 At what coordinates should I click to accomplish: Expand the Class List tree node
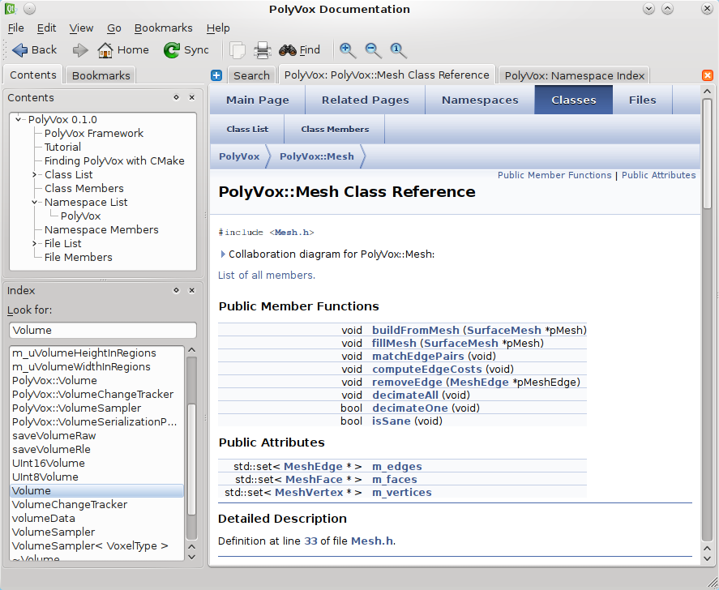coord(35,175)
